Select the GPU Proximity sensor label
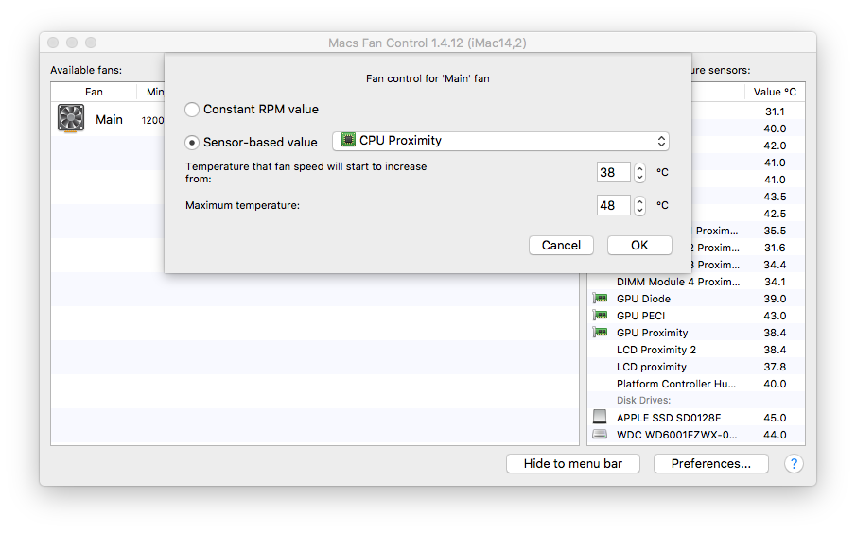 (653, 333)
